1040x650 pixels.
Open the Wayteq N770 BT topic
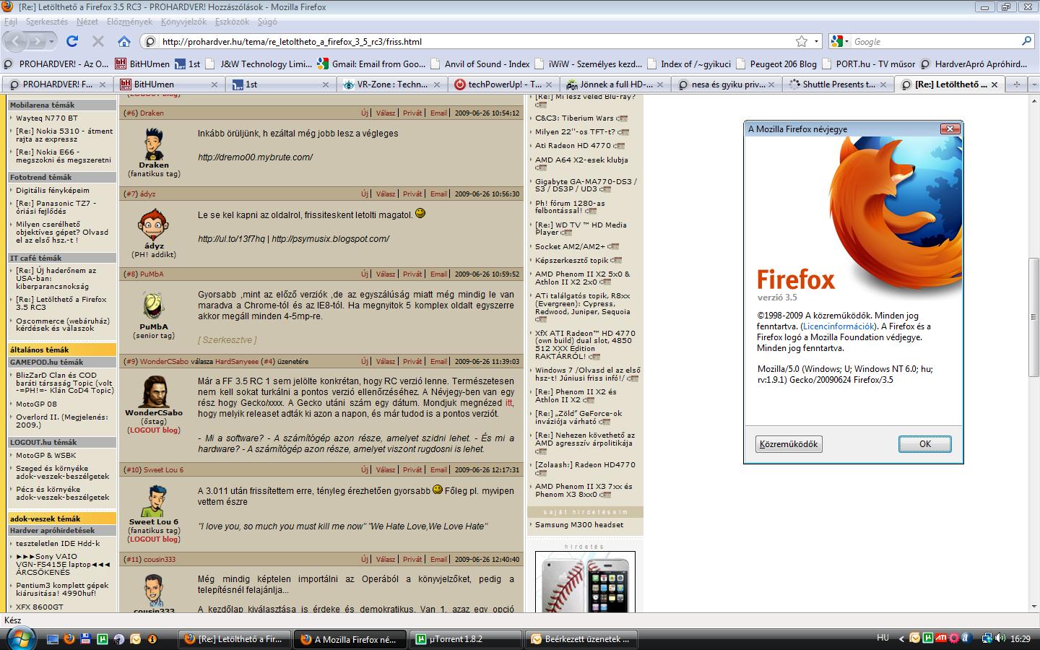47,118
